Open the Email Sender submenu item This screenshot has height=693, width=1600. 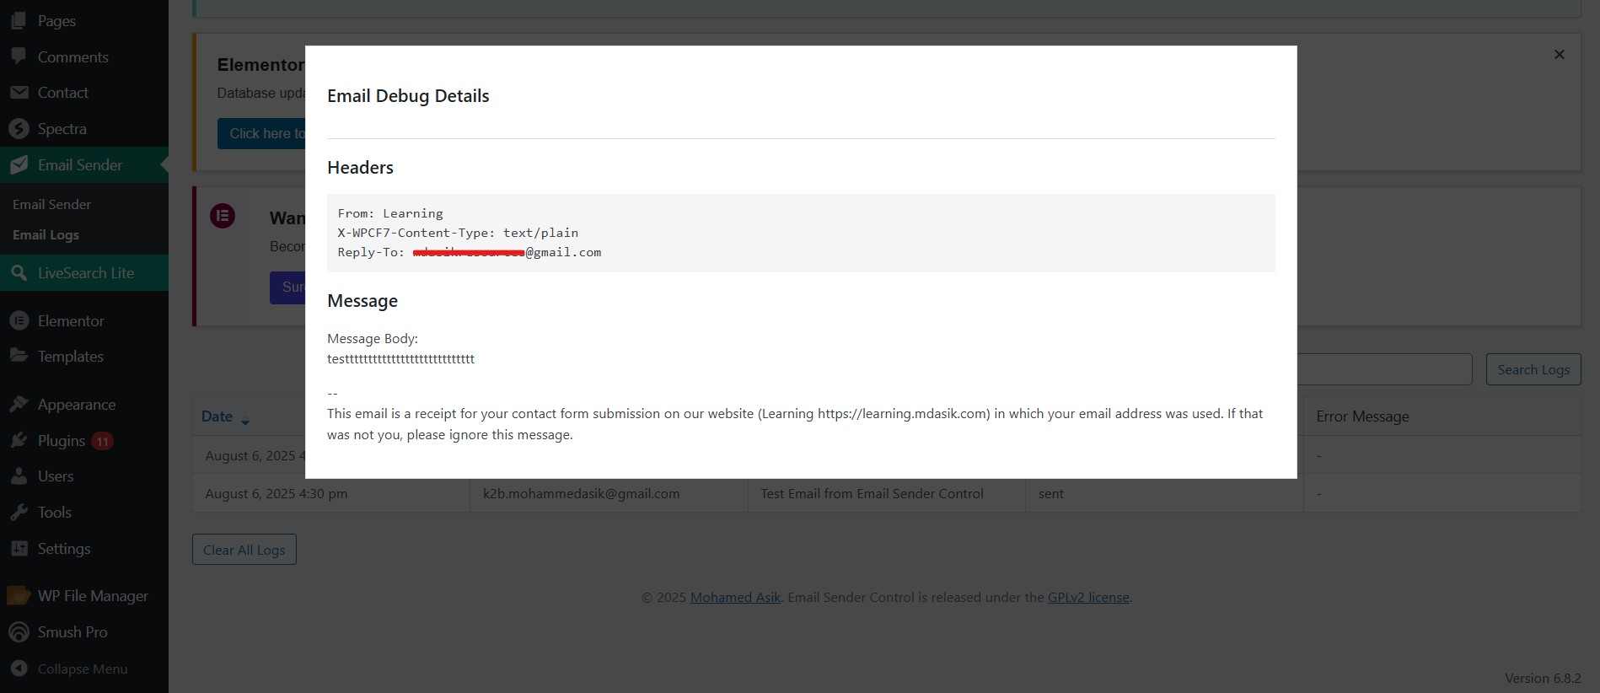(x=51, y=205)
